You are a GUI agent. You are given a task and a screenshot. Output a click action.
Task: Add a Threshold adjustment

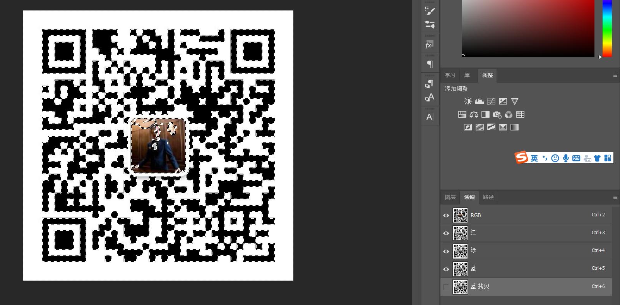[x=491, y=127]
